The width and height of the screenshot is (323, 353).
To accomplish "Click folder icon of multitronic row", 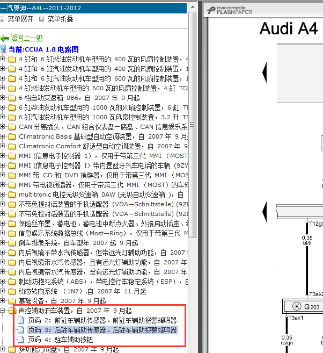I will point(12,195).
